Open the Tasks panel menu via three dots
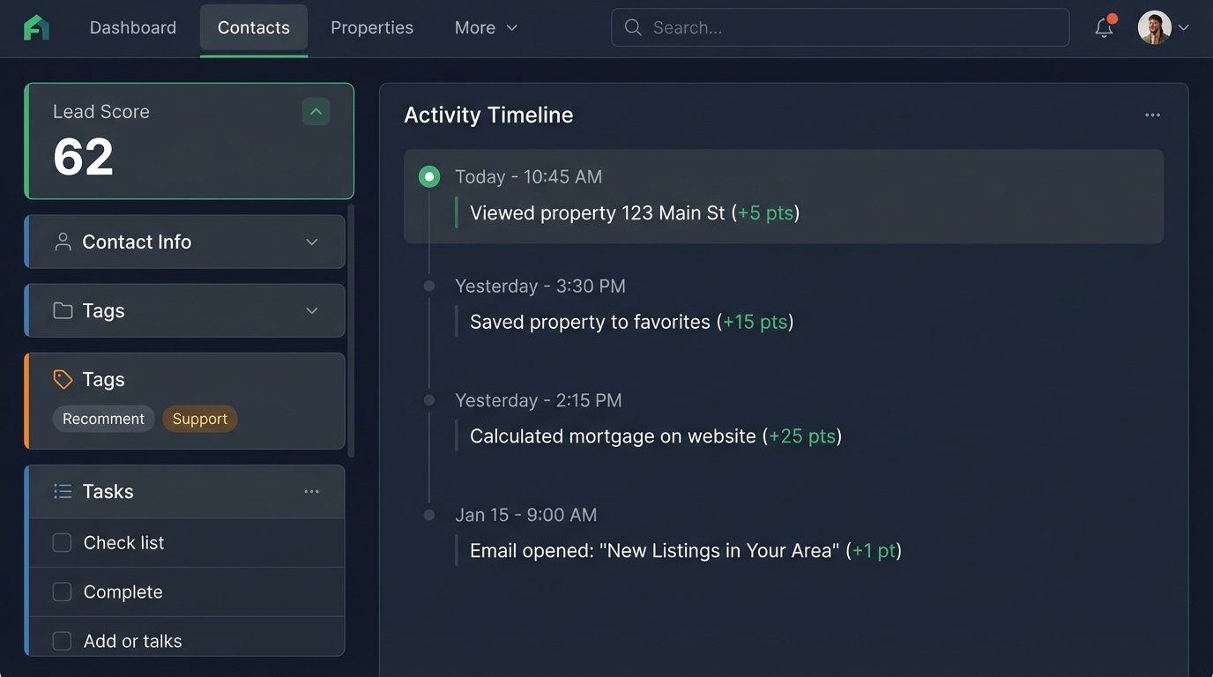 point(311,491)
